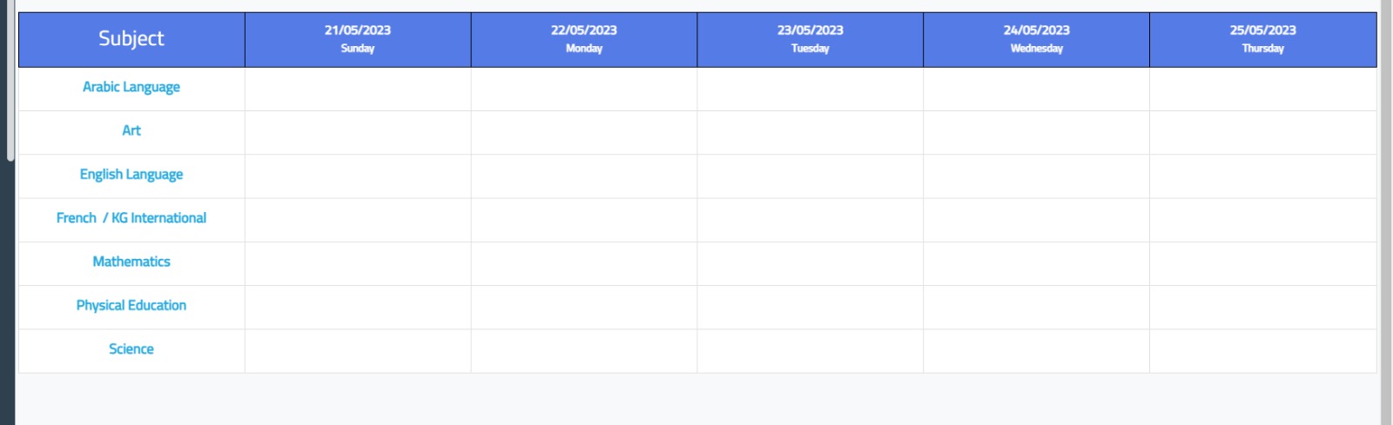1393x425 pixels.
Task: Select French / KG International link
Action: pyautogui.click(x=131, y=218)
